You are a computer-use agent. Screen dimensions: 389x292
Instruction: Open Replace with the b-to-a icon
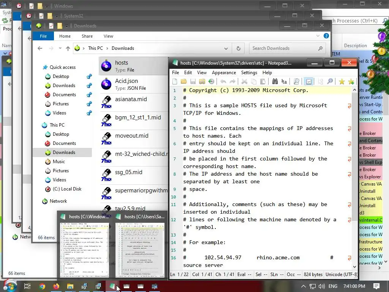pyautogui.click(x=284, y=81)
